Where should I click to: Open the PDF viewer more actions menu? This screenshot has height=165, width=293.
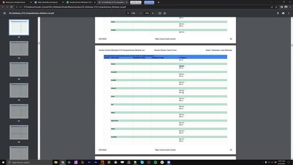click(x=288, y=13)
